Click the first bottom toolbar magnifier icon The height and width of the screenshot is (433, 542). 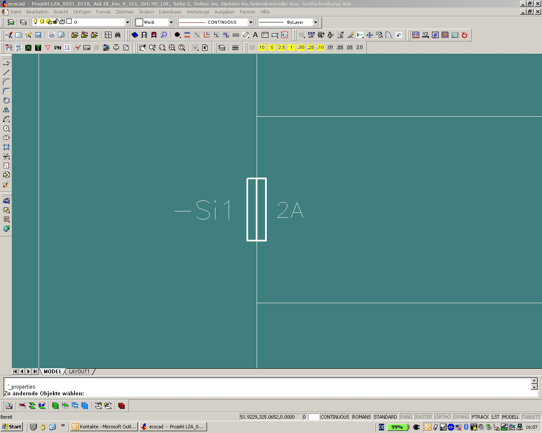(x=9, y=406)
